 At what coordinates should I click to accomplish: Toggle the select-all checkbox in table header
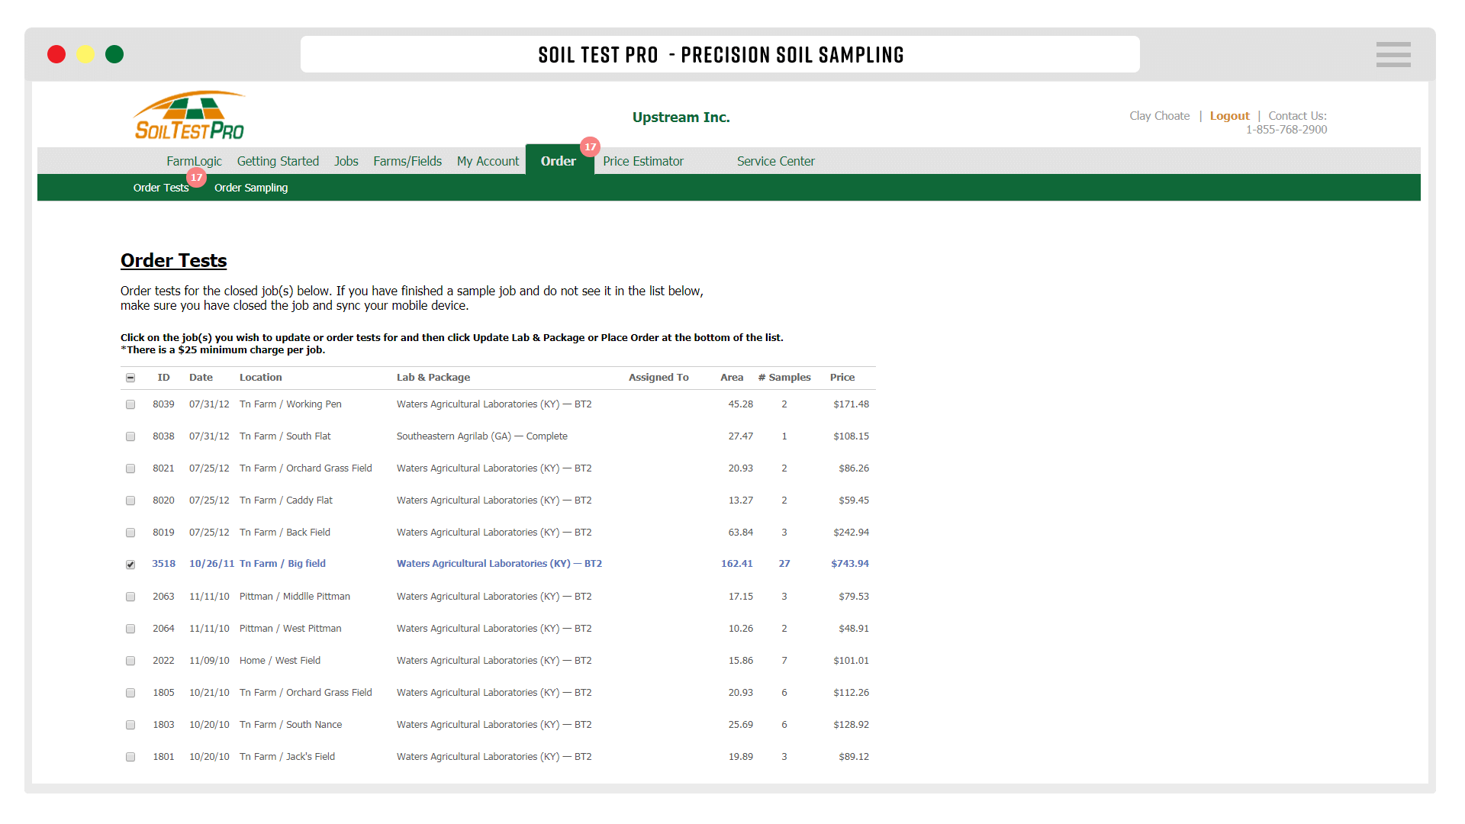point(130,378)
